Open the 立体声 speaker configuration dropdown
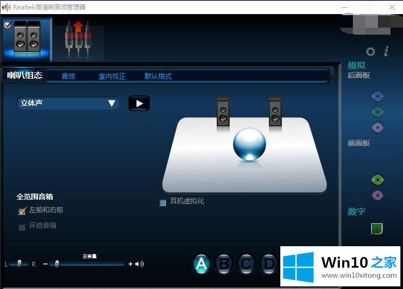This screenshot has width=403, height=289. pyautogui.click(x=68, y=103)
